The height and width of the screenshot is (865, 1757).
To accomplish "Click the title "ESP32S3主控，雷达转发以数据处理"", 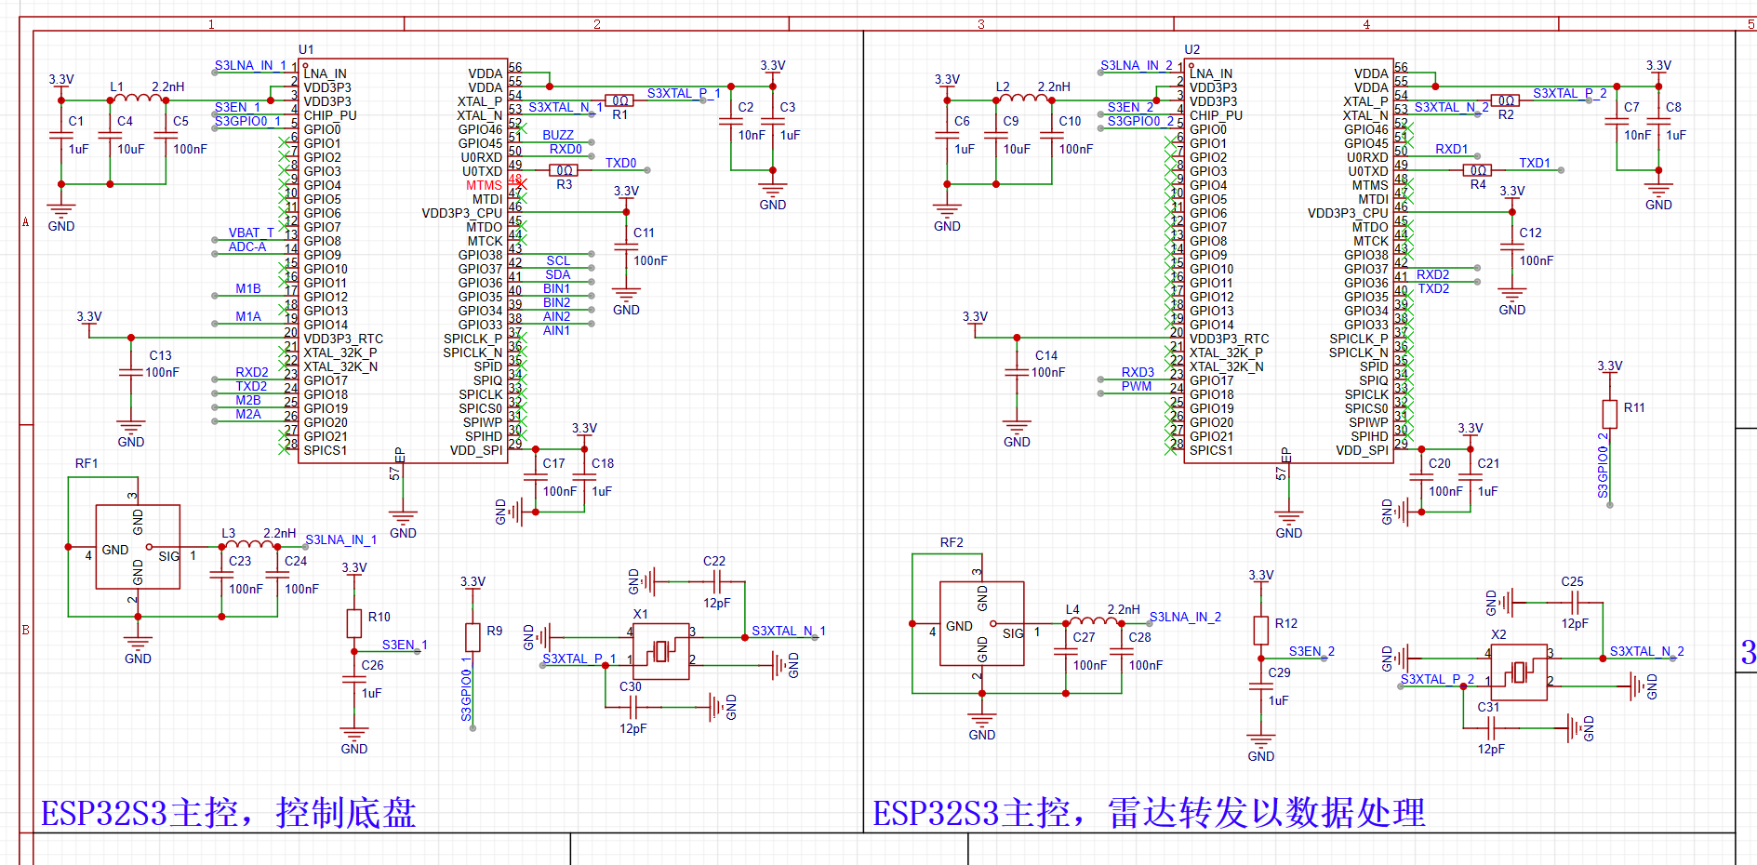I will 1149,813.
